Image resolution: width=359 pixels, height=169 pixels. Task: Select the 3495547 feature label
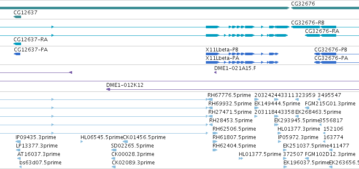(329, 95)
